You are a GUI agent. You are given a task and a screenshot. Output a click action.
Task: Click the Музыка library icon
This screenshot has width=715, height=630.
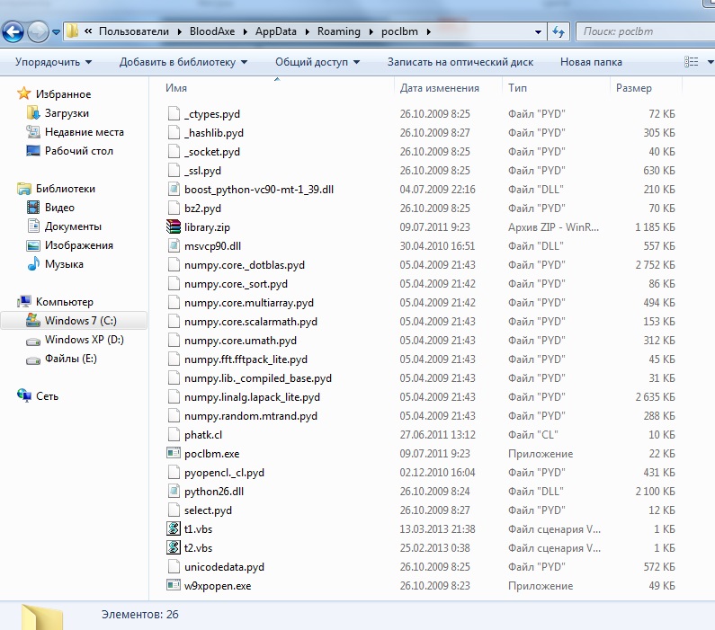click(x=33, y=263)
